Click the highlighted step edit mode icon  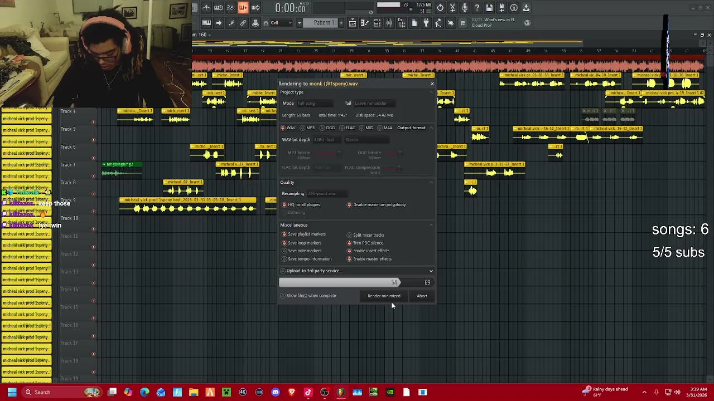click(243, 8)
